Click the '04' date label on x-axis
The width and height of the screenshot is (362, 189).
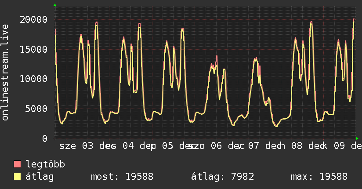128,146
